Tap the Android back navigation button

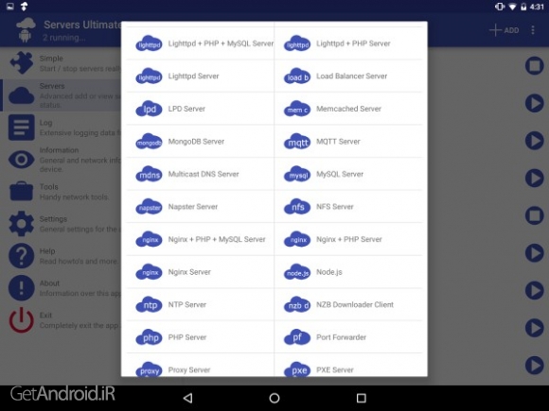point(188,398)
